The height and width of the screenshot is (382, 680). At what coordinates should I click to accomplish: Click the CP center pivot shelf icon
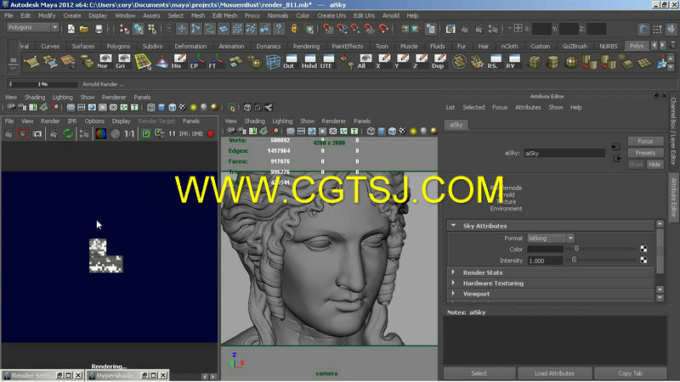point(197,61)
